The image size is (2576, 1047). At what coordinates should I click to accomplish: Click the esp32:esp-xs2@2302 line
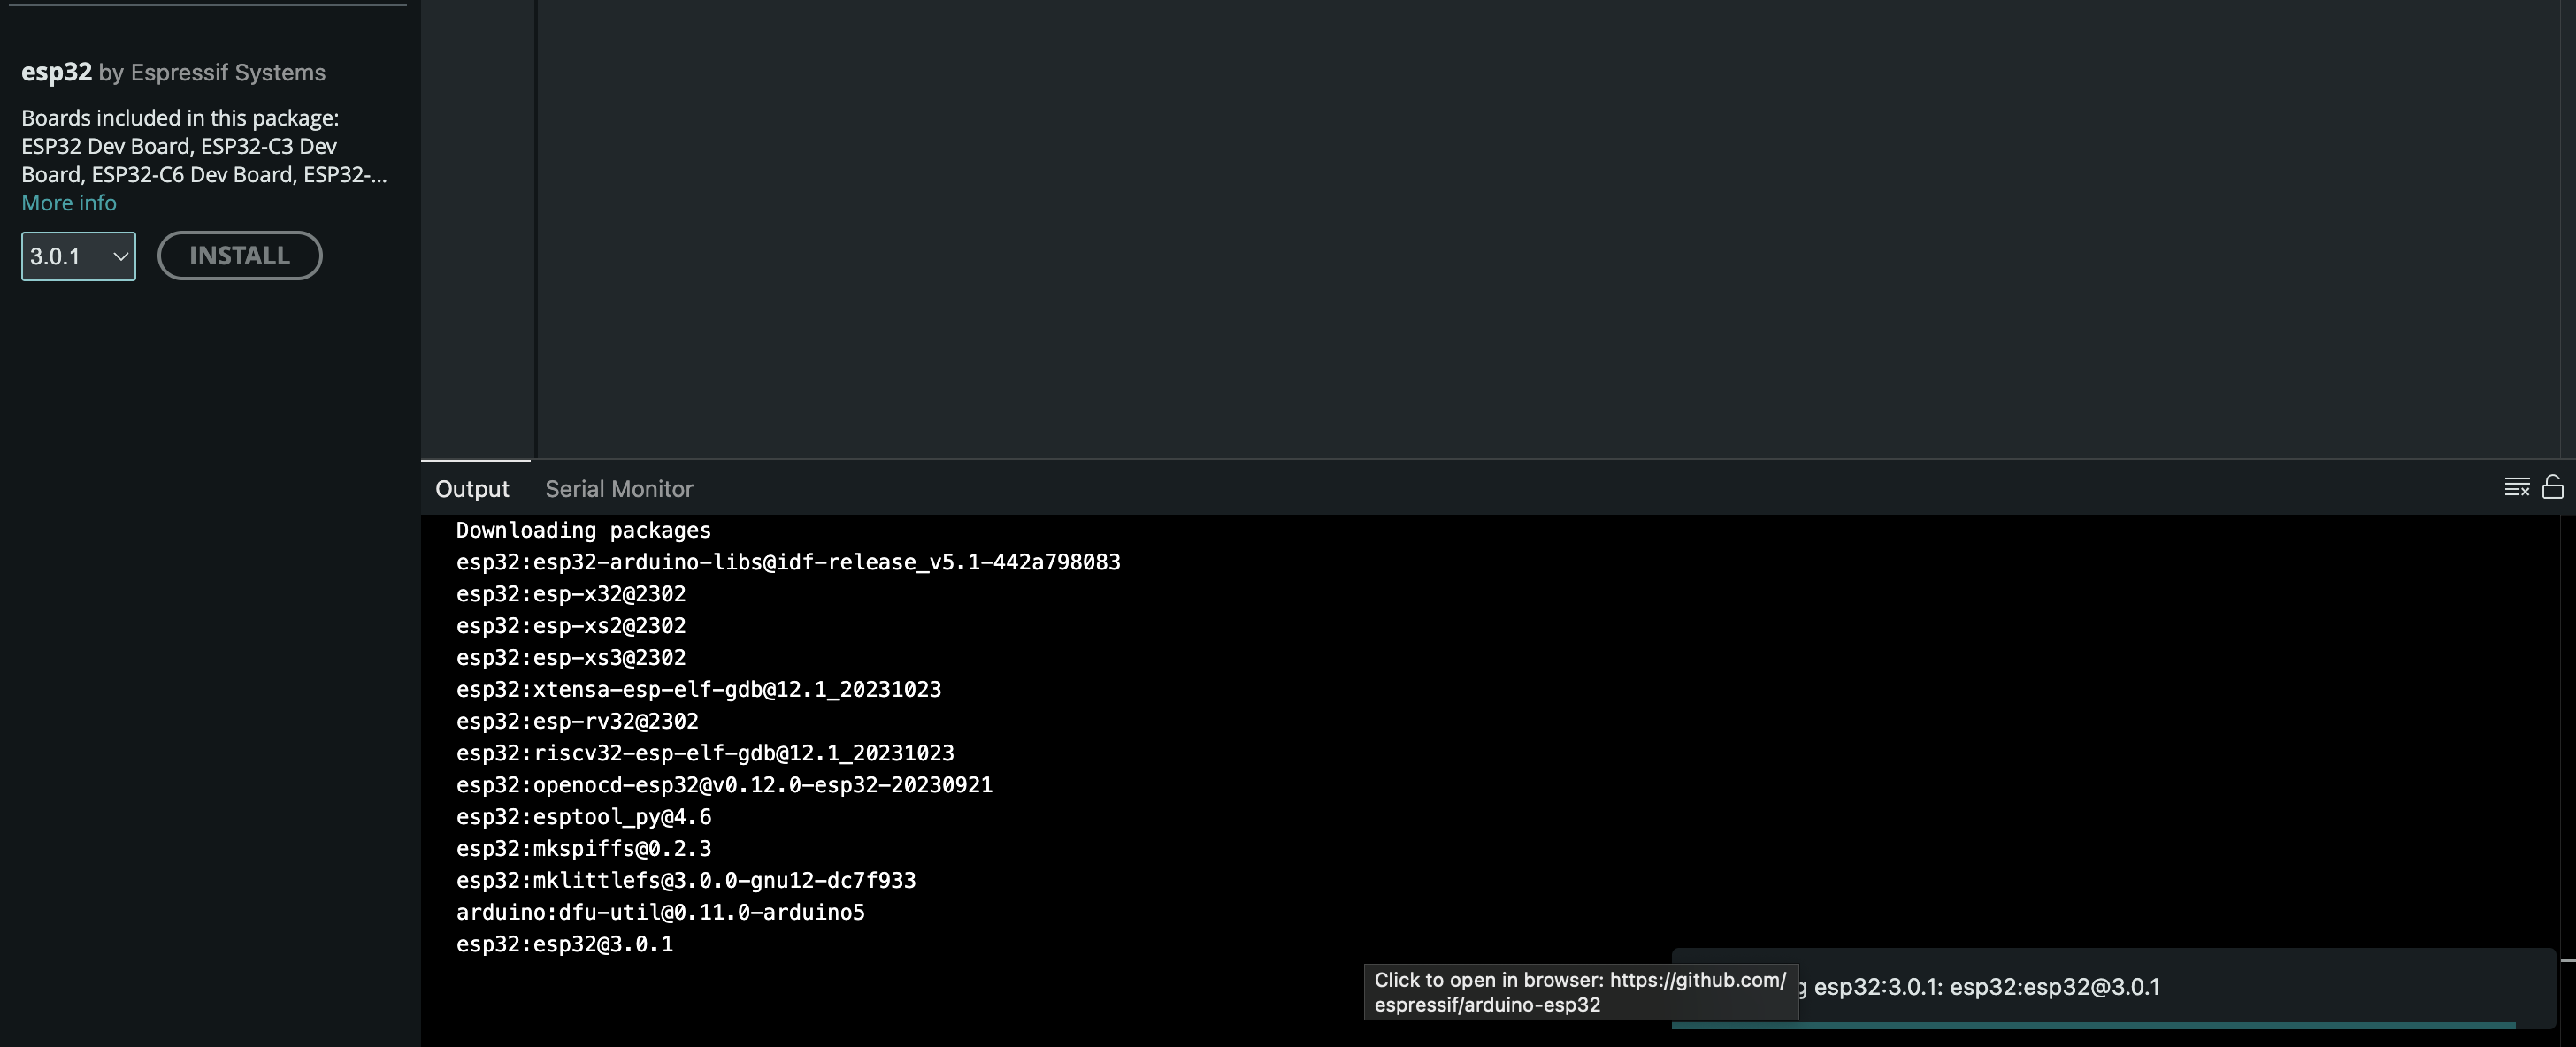point(571,626)
